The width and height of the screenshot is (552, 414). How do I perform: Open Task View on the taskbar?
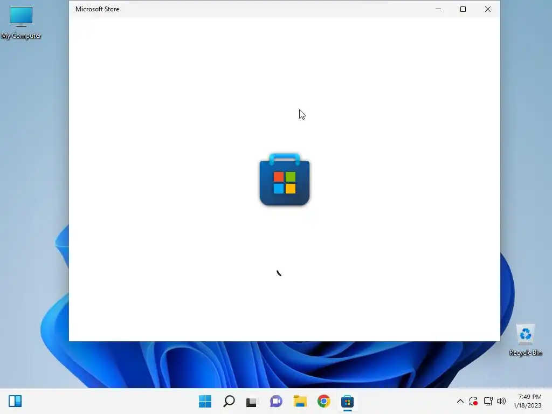point(252,401)
